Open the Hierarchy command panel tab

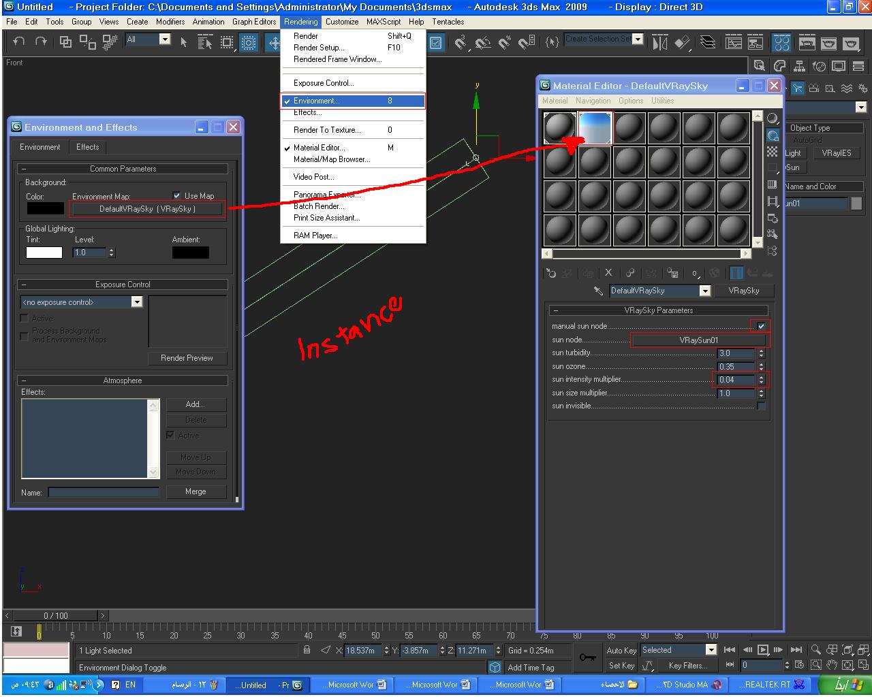pos(799,66)
